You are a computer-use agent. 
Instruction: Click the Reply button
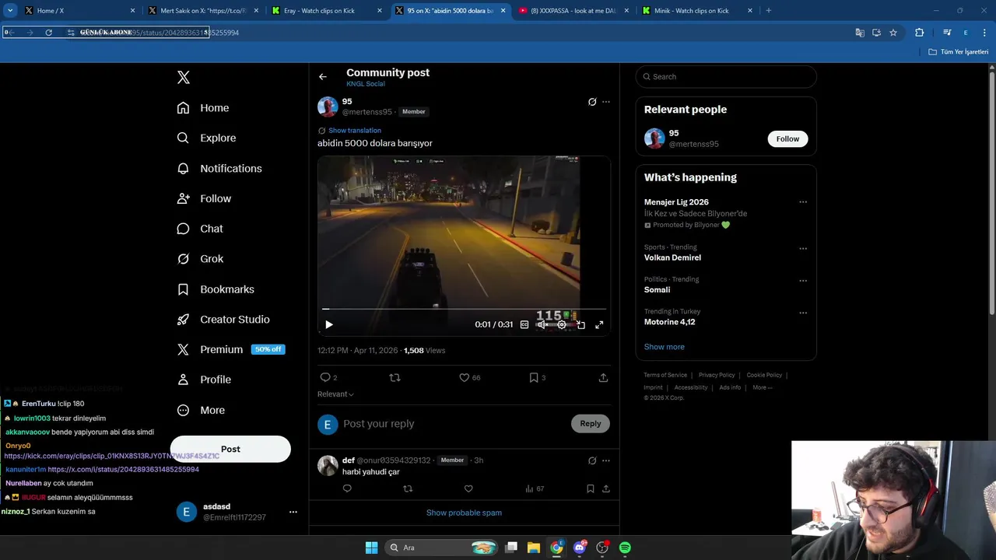[x=591, y=424]
